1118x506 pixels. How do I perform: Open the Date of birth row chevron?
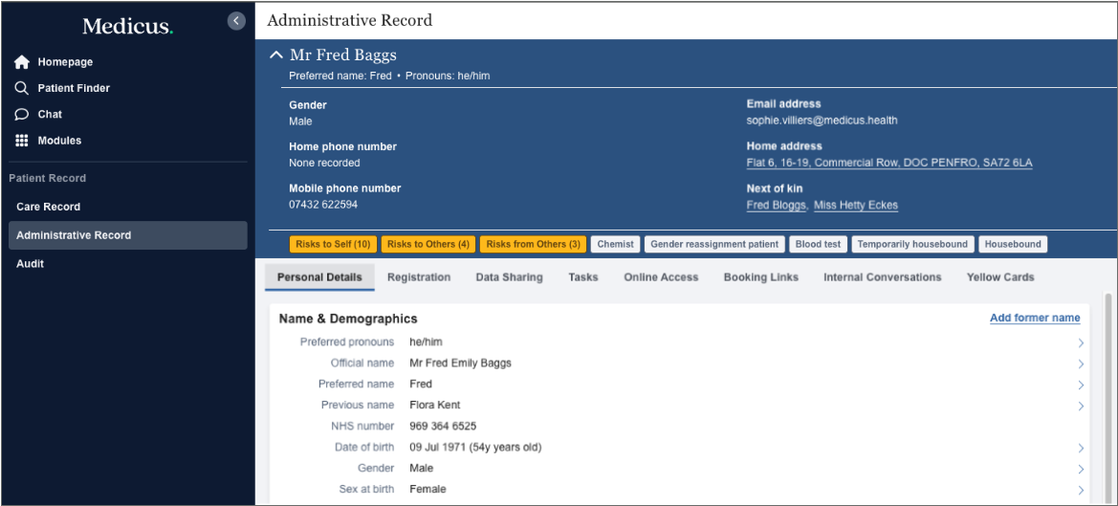point(1081,449)
